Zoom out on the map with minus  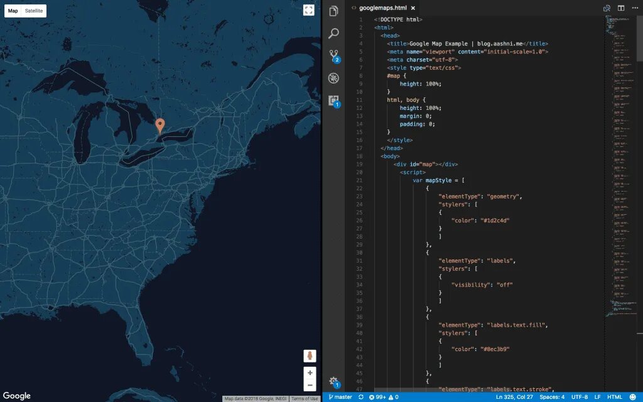click(x=310, y=385)
